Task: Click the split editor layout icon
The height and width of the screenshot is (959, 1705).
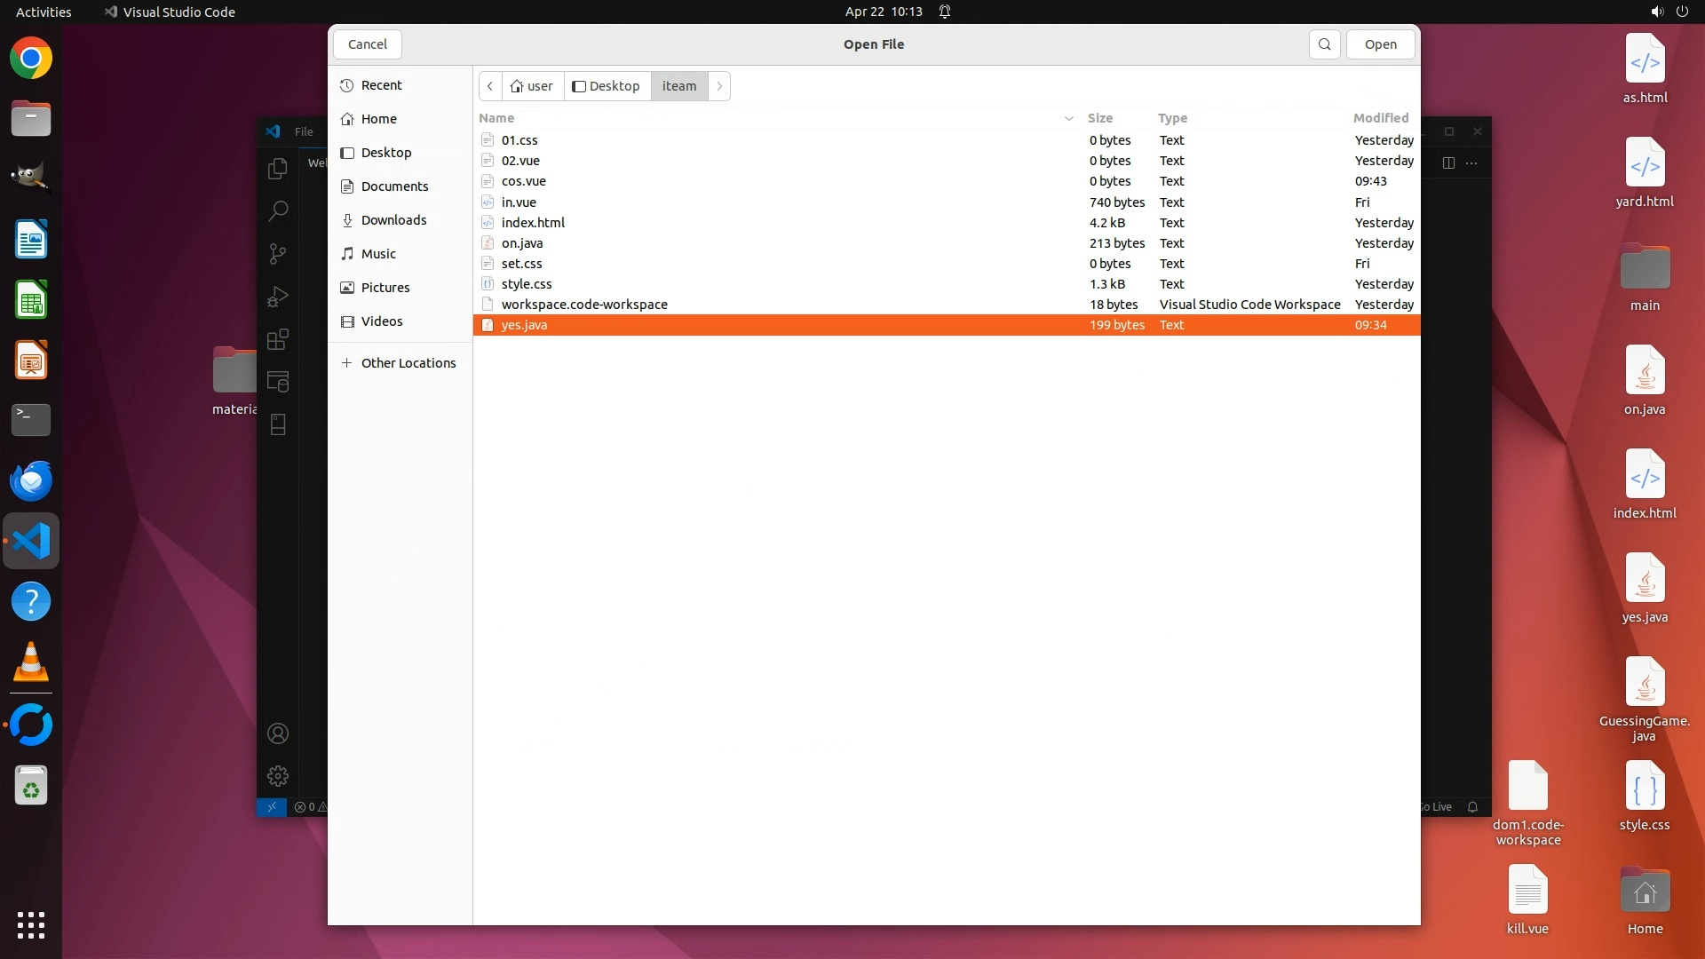Action: point(1448,162)
